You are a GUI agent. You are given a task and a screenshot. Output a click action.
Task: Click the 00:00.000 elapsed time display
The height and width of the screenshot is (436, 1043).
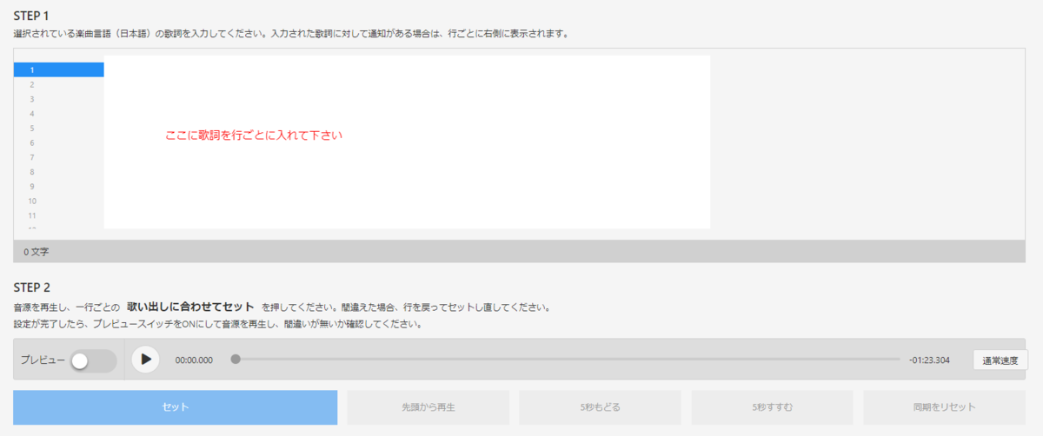[x=194, y=360]
